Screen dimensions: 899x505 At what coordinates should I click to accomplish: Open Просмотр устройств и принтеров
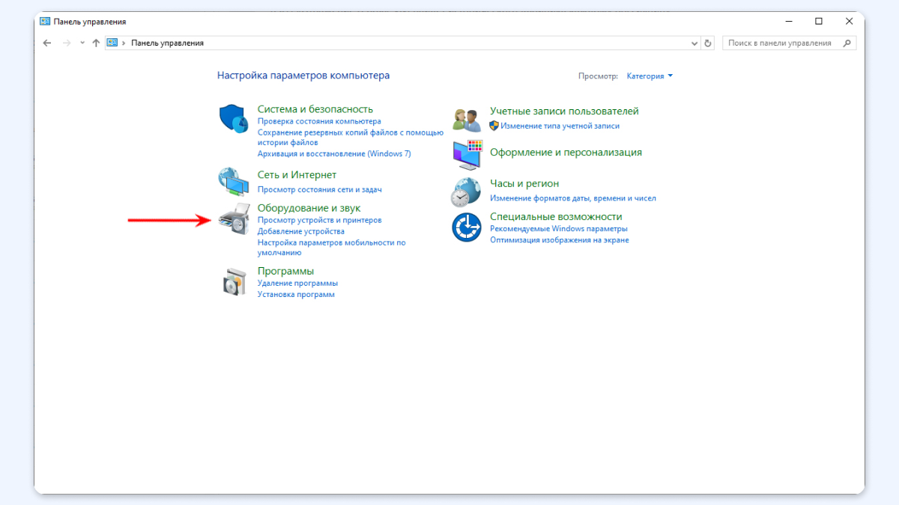tap(320, 220)
